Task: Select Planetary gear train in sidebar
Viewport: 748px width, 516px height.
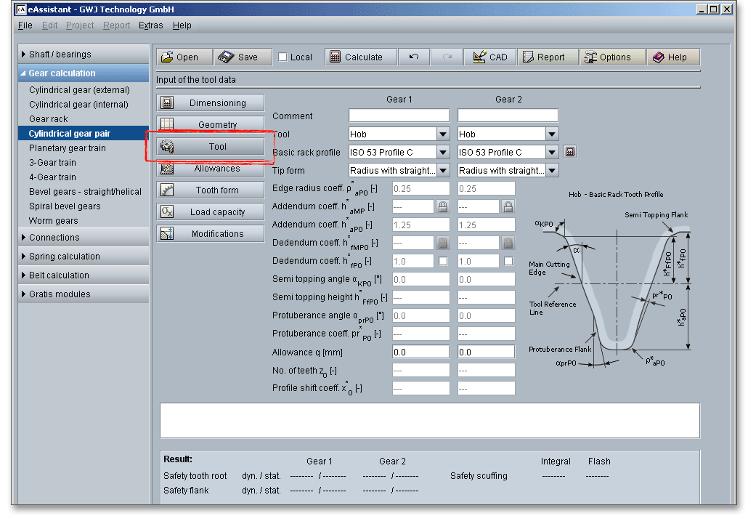Action: coord(68,148)
